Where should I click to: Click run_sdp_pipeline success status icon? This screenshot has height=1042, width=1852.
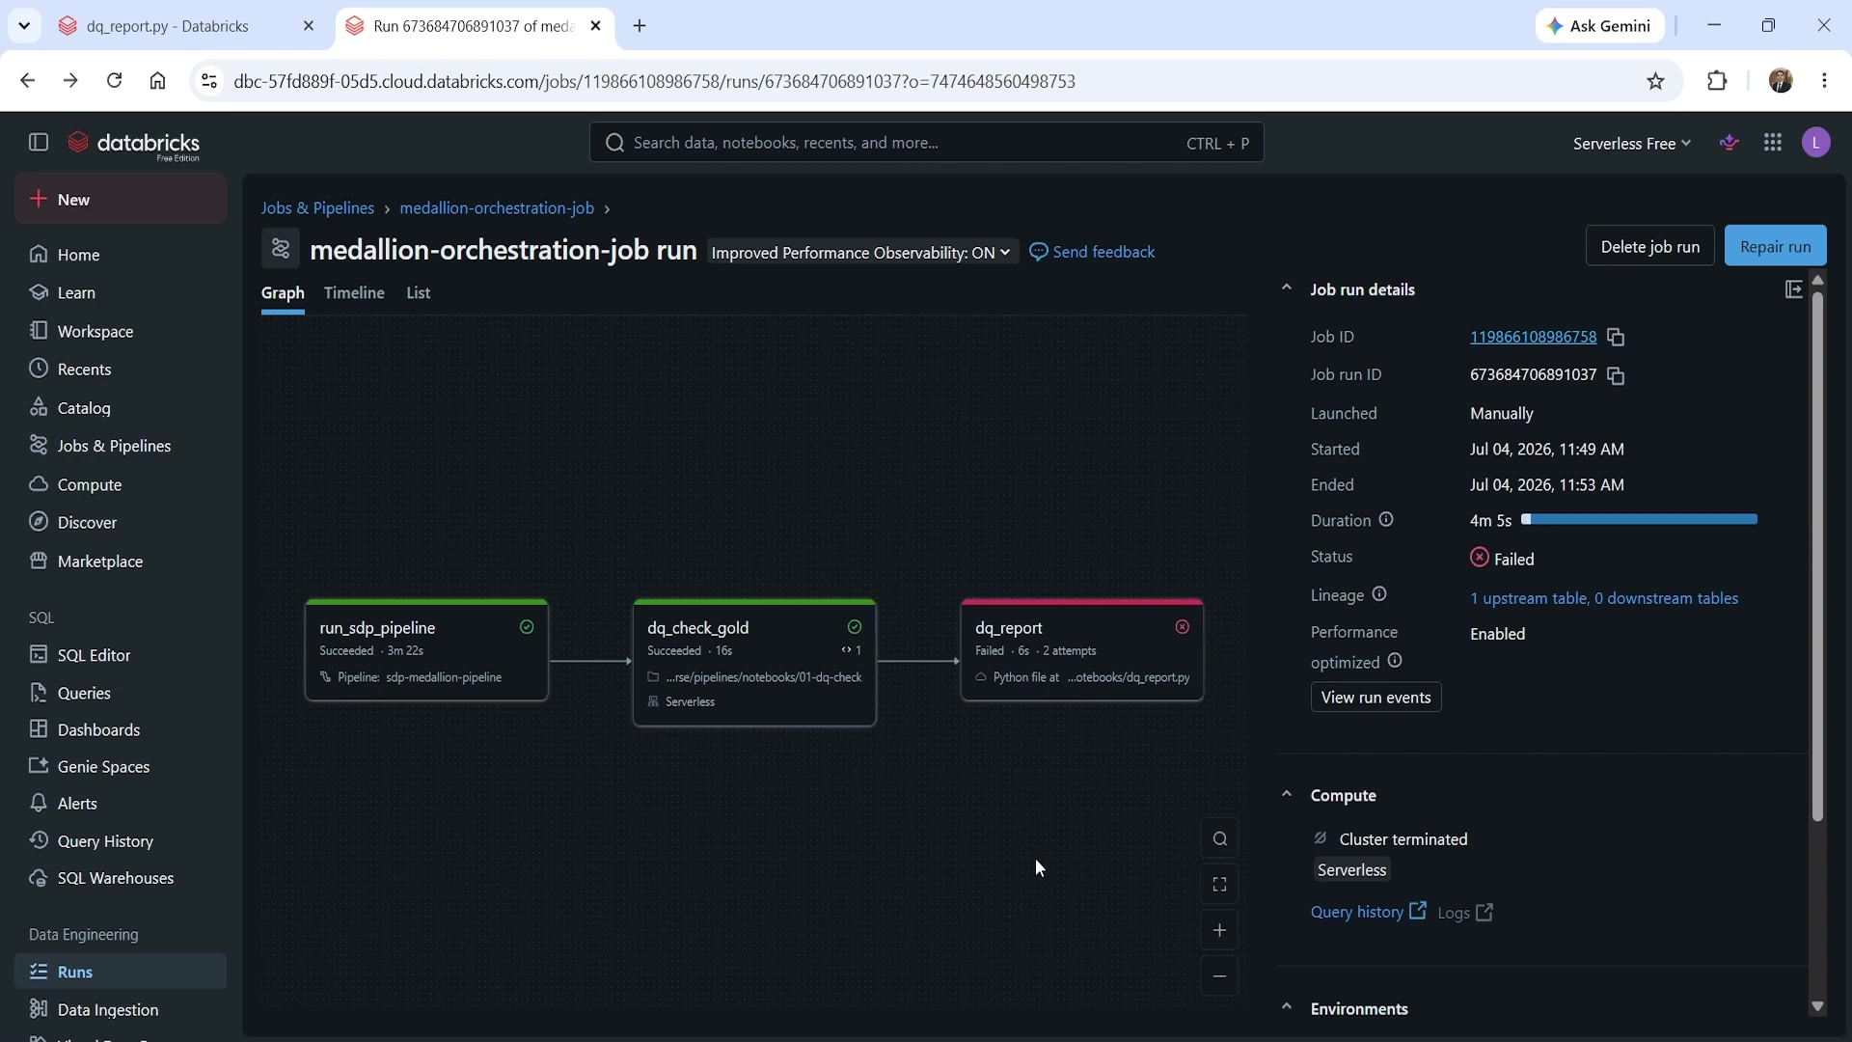click(527, 627)
